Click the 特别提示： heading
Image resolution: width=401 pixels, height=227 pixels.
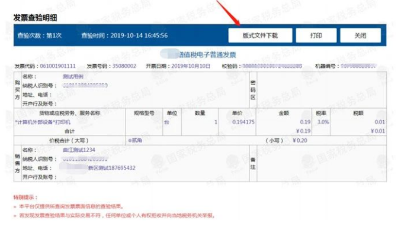click(25, 197)
